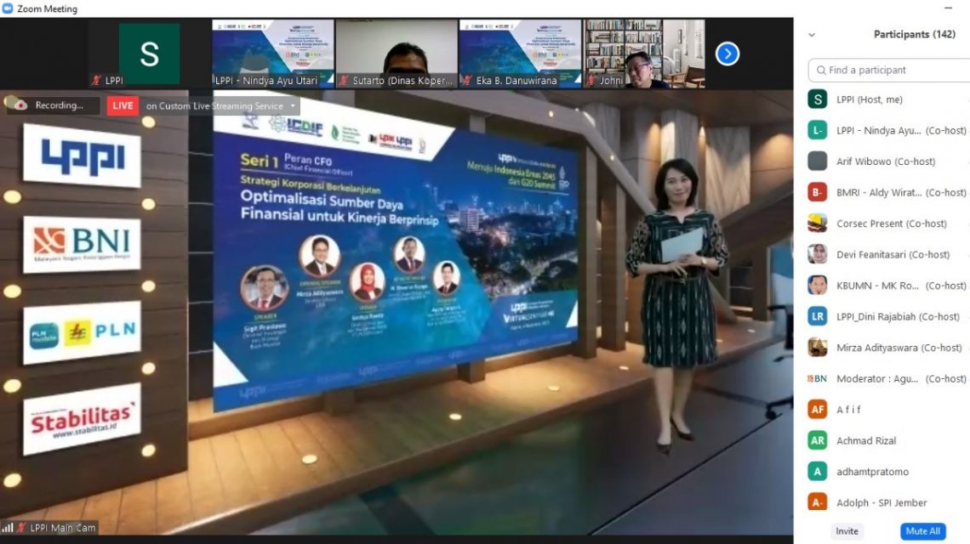Screen dimensions: 970x544
Task: Click the green A avatar of adhamtpratomo
Action: click(818, 471)
